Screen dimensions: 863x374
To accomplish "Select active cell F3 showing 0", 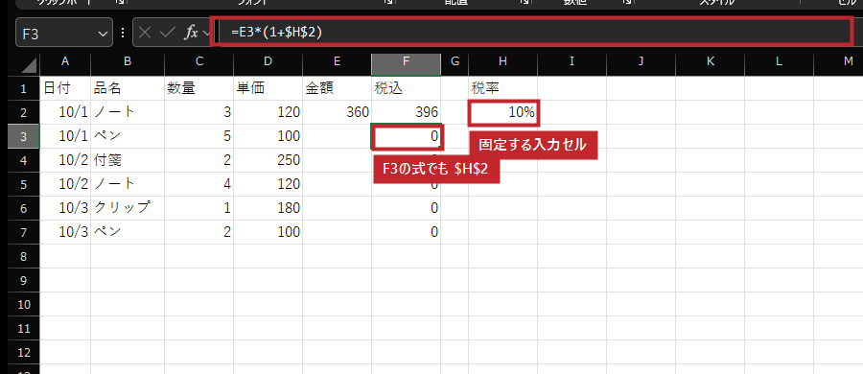I will coord(407,136).
